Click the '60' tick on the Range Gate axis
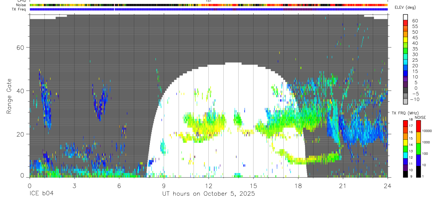Viewport: 436px width, 201px height. [20, 47]
